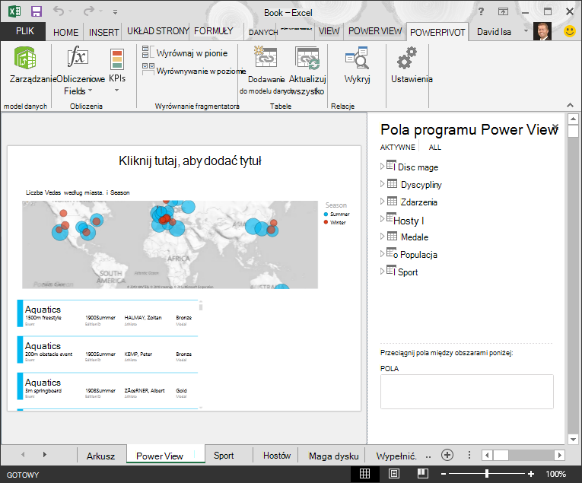Close the Power View fields pane
Viewport: 582px width, 483px height.
[x=555, y=126]
